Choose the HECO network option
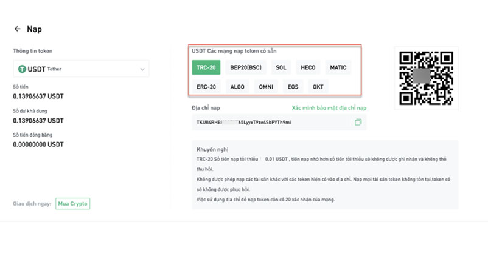The width and height of the screenshot is (488, 253). point(308,67)
